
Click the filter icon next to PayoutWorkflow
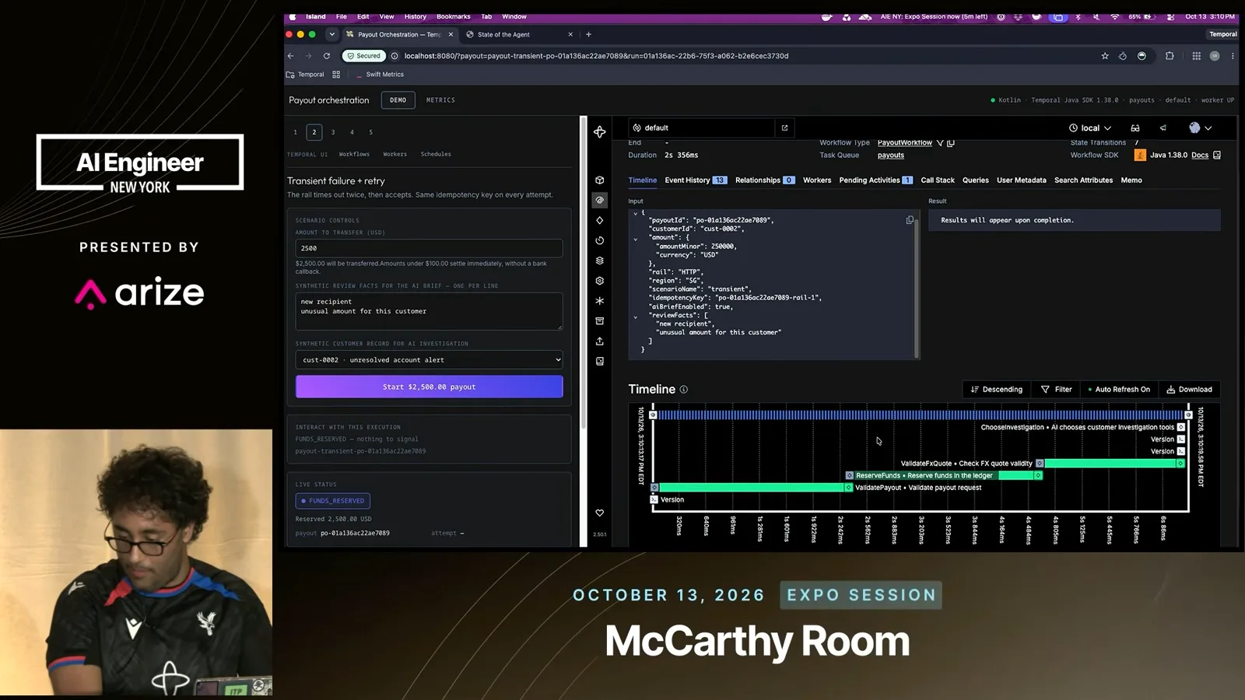(940, 143)
